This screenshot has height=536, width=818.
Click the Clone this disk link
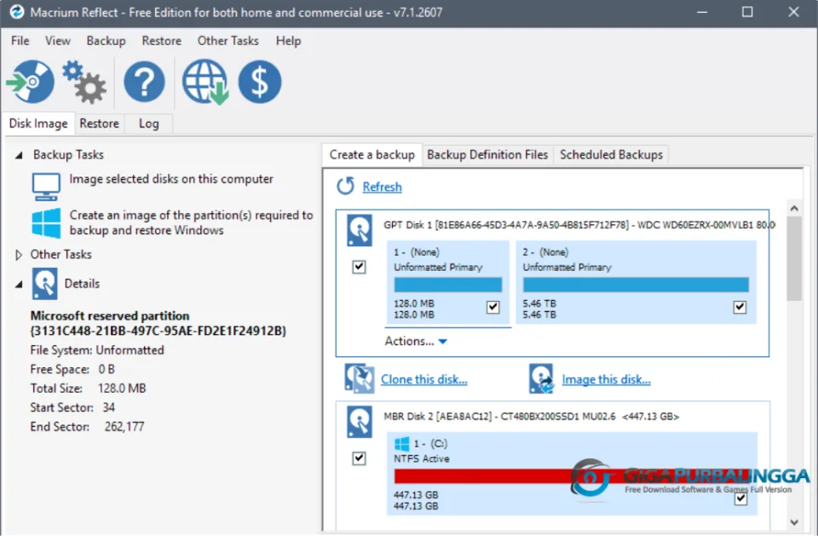(x=423, y=379)
